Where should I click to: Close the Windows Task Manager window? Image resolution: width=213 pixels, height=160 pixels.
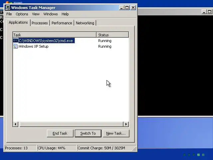coord(133,8)
